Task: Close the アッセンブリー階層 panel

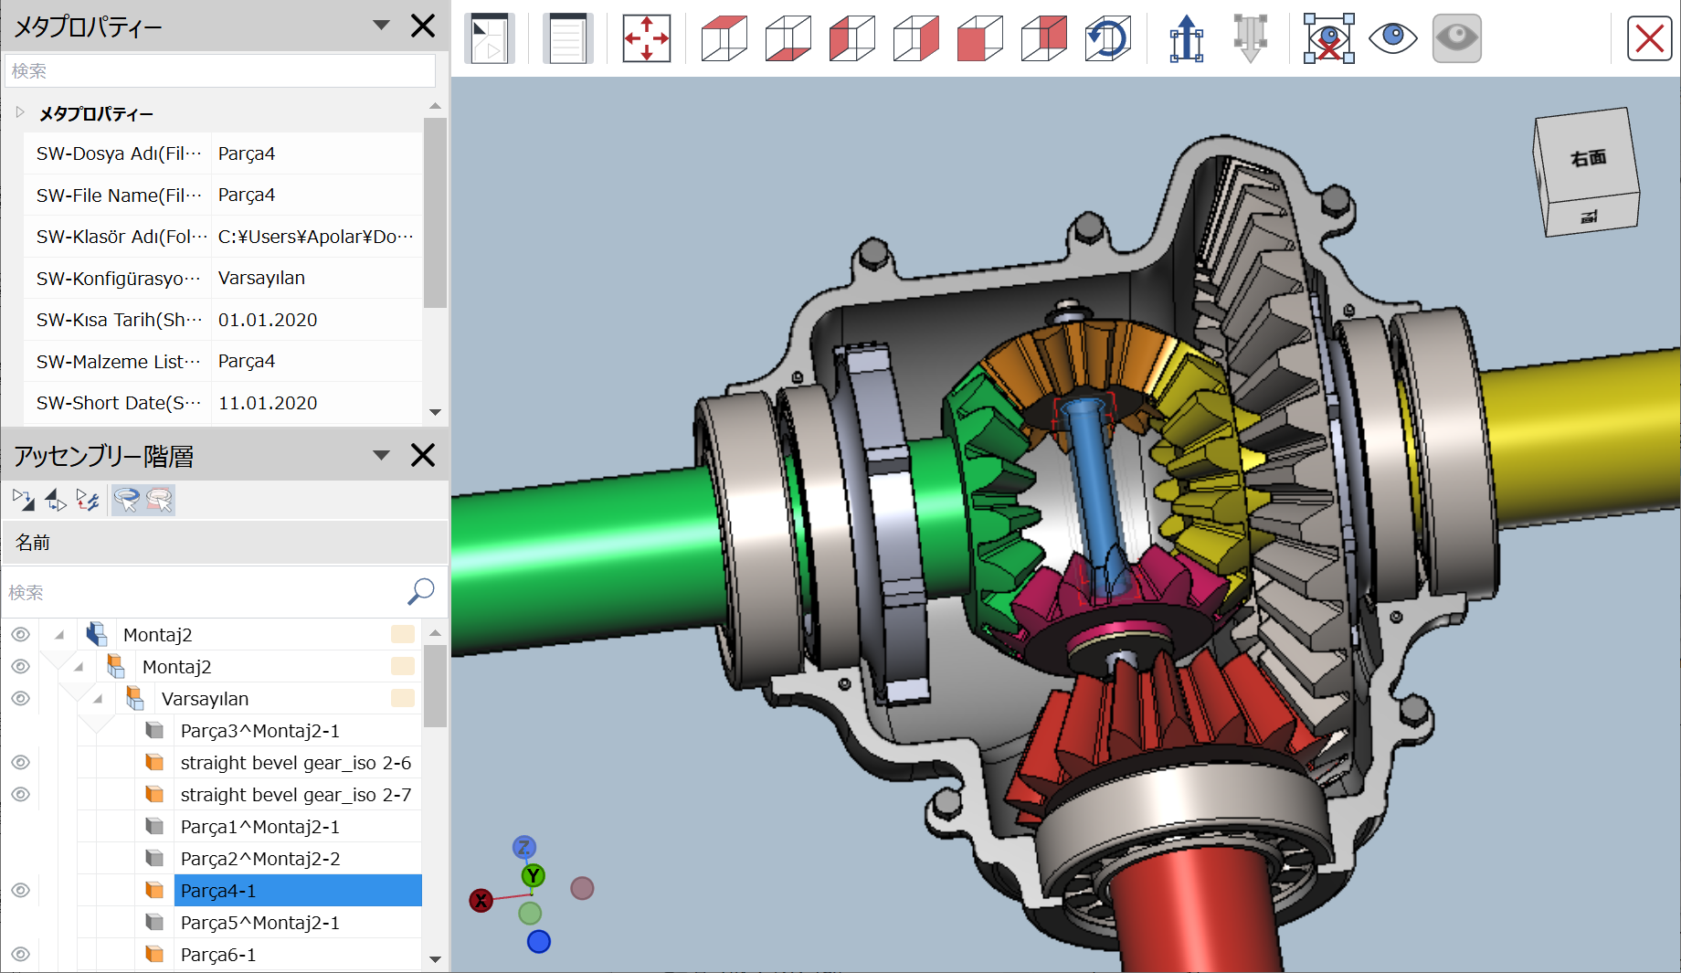Action: [423, 455]
